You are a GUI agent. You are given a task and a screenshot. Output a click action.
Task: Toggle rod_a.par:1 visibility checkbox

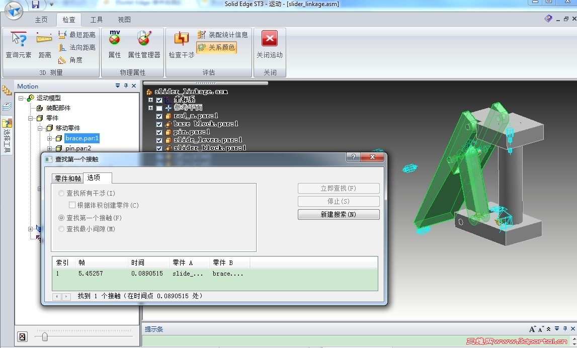(159, 116)
